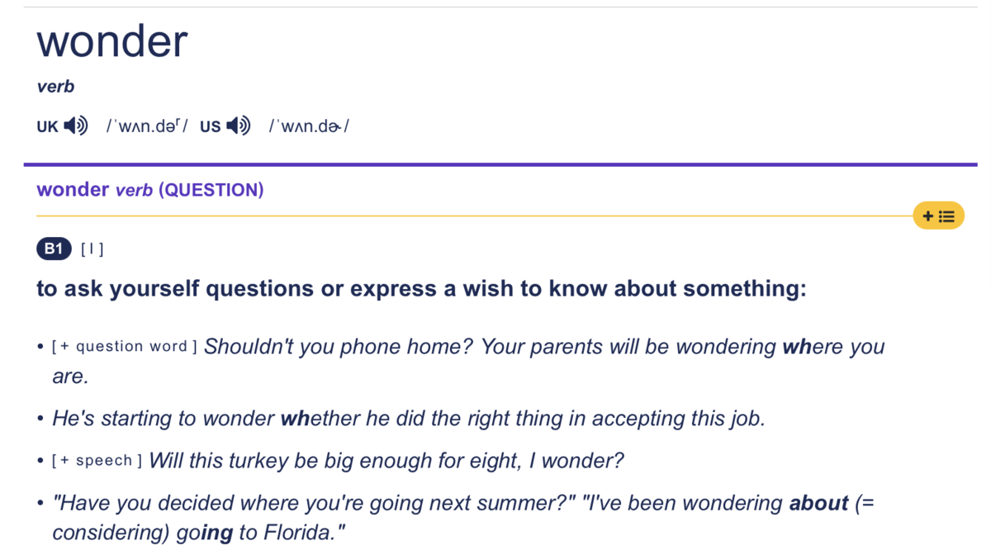Click the 'wonder' headword title
The width and height of the screenshot is (991, 555).
click(112, 41)
